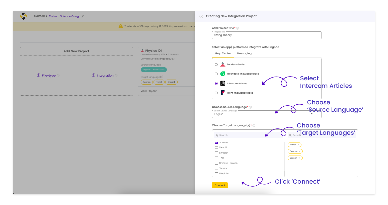Image resolution: width=388 pixels, height=205 pixels.
Task: Click the Domain Details: lingpad5263 text
Action: click(x=157, y=59)
